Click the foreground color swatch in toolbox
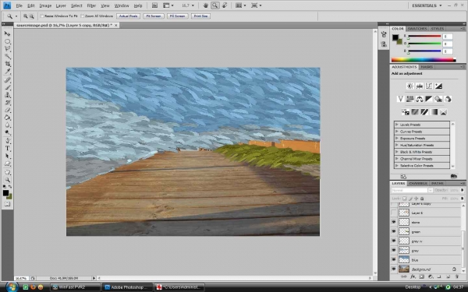This screenshot has height=292, width=468. [x=5, y=193]
